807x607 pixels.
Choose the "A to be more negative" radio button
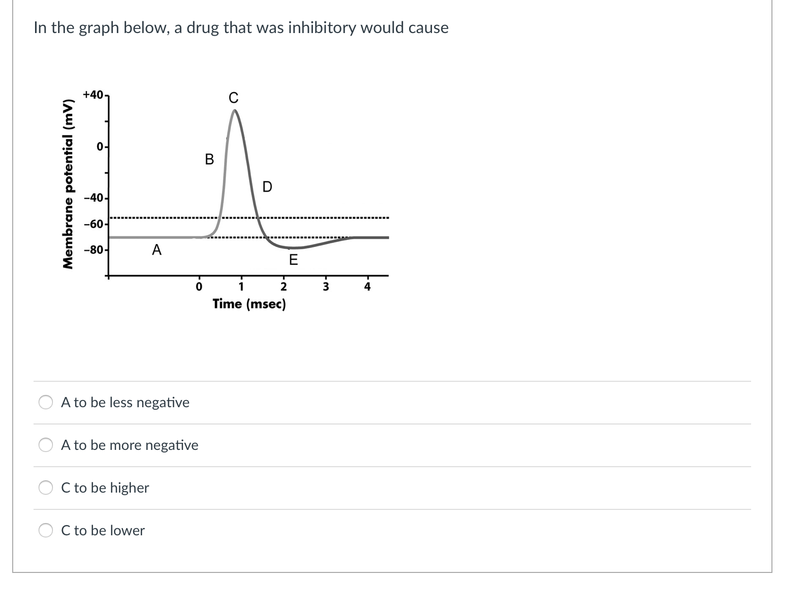(46, 445)
